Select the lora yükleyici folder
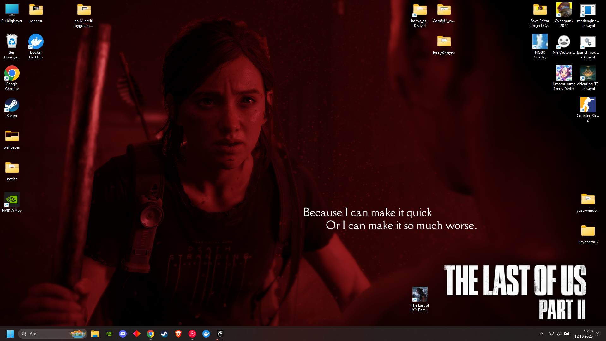 click(444, 45)
